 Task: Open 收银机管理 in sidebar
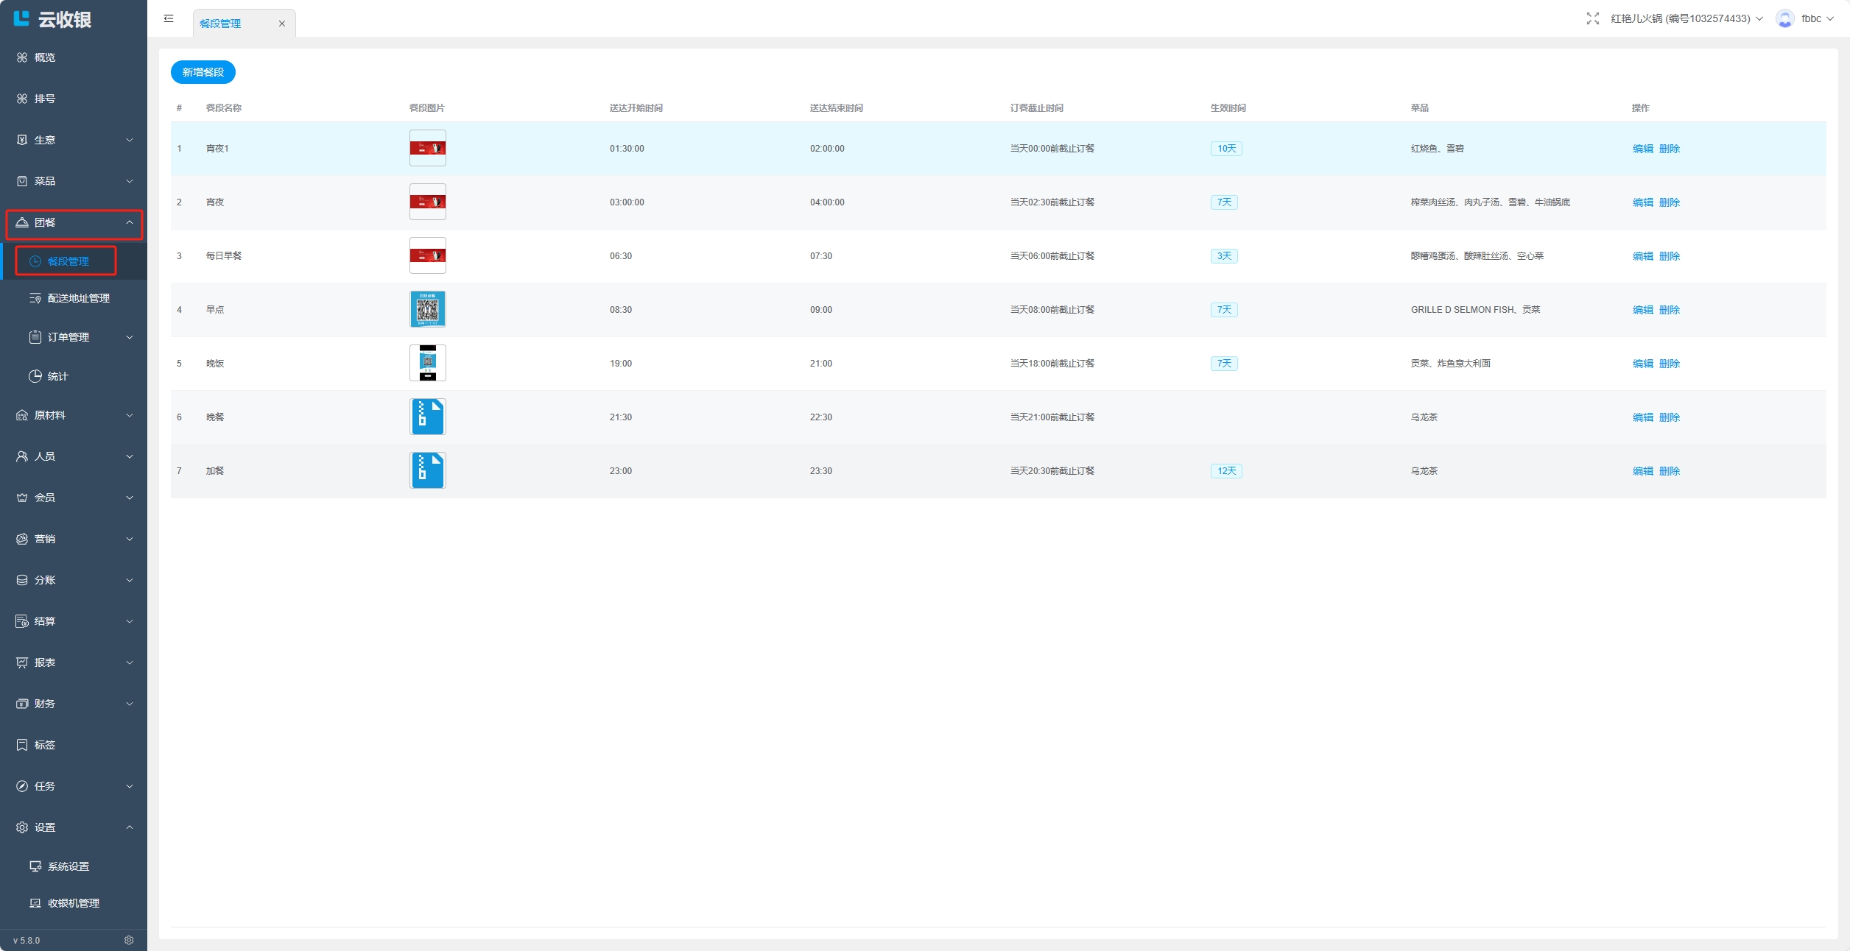(73, 903)
